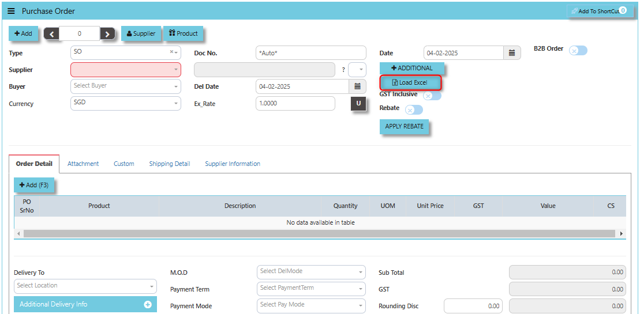Screen dimensions: 640x314
Task: Click the Rounding Disc input field
Action: (x=473, y=306)
